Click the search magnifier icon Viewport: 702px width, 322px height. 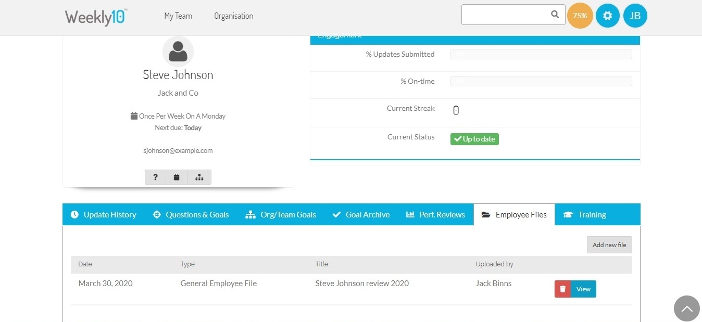coord(555,15)
